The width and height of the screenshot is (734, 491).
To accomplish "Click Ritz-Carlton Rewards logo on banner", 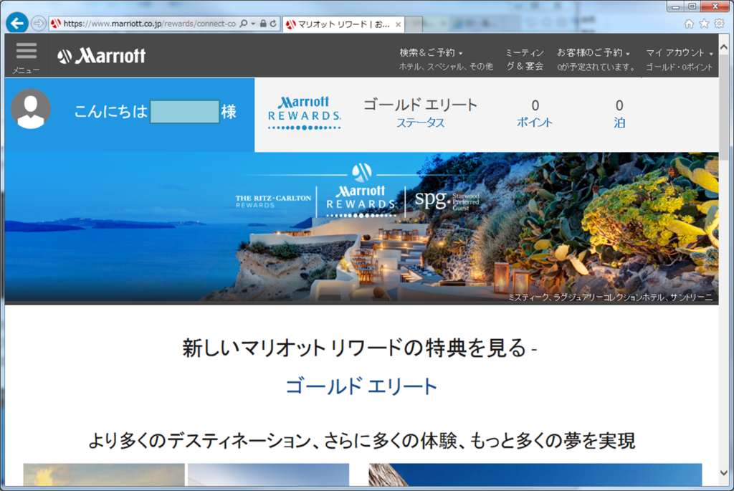I will (x=273, y=201).
